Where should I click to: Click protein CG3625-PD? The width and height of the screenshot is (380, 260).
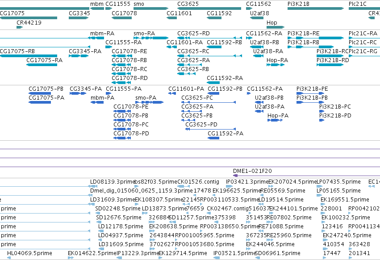point(210,129)
